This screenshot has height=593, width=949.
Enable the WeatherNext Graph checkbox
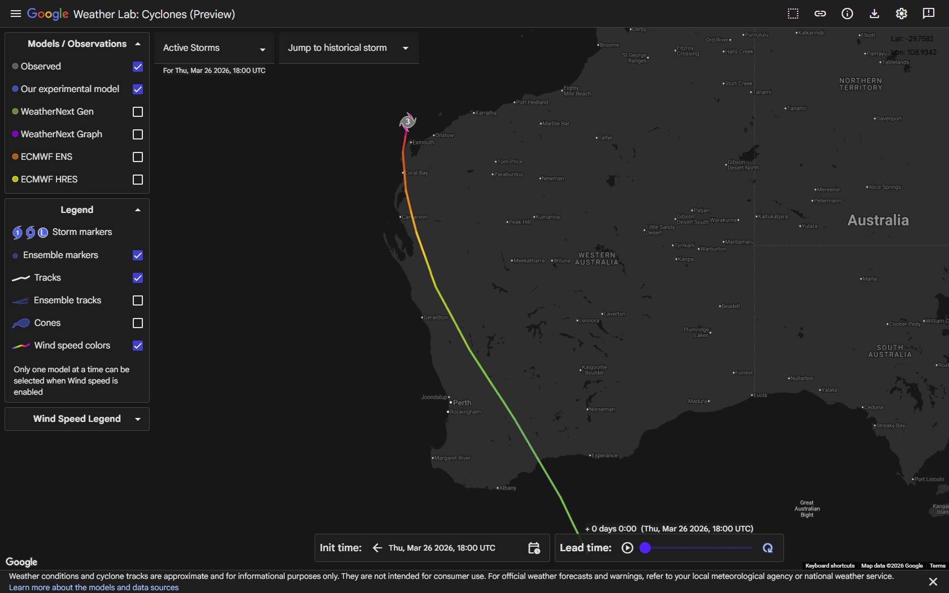(x=138, y=134)
